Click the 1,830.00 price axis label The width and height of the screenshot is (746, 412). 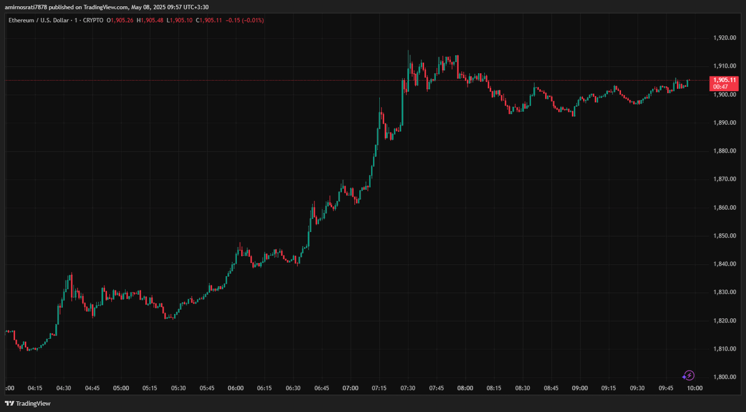tap(725, 292)
